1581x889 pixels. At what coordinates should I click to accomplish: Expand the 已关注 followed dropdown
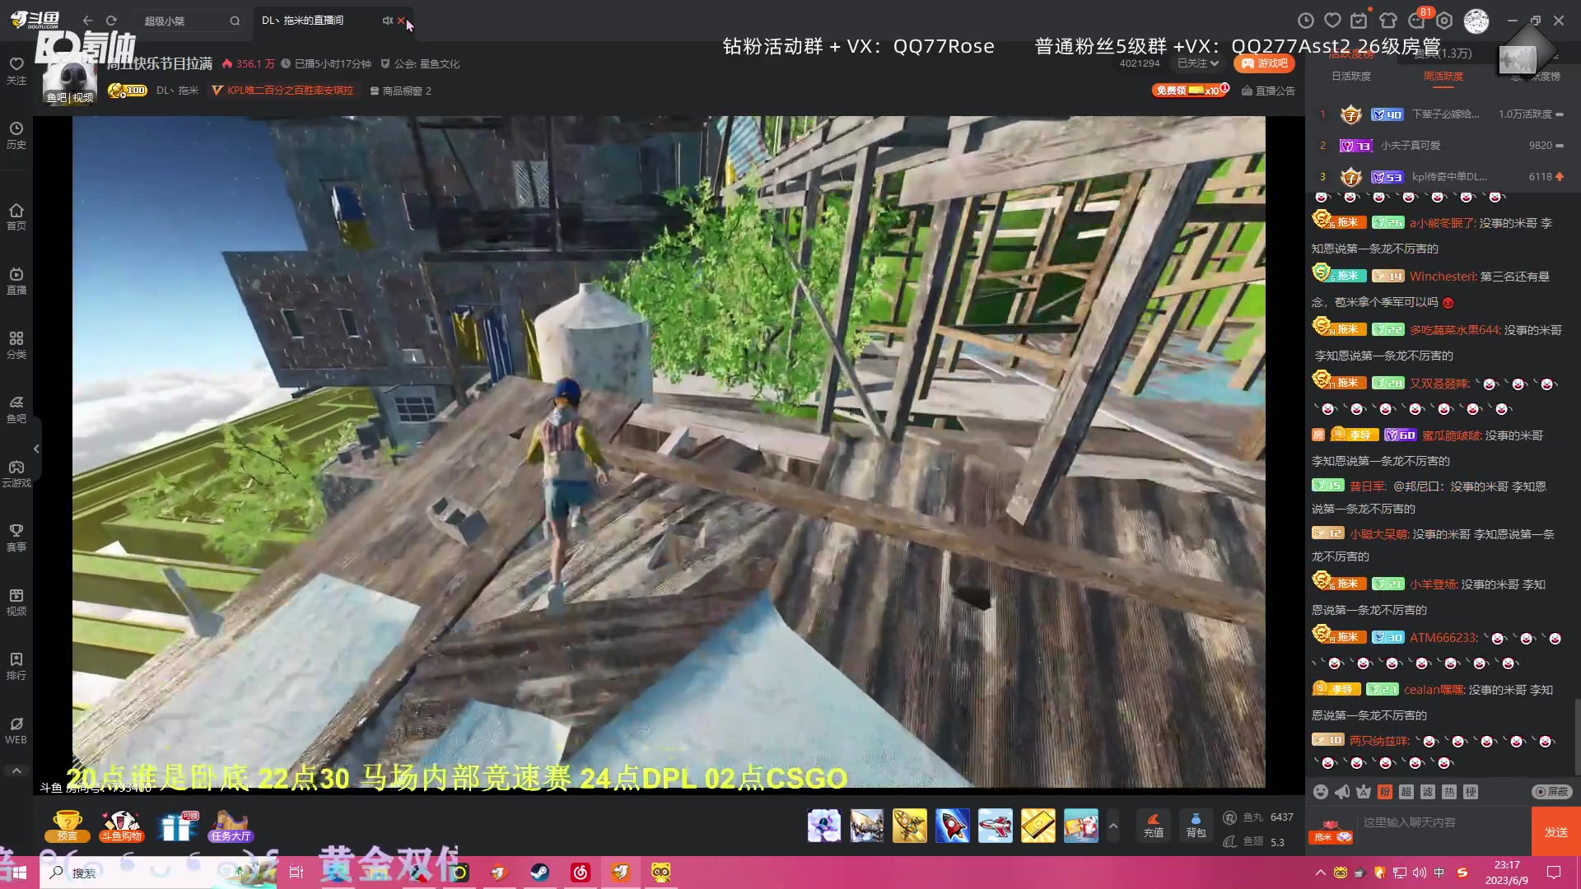pos(1197,63)
